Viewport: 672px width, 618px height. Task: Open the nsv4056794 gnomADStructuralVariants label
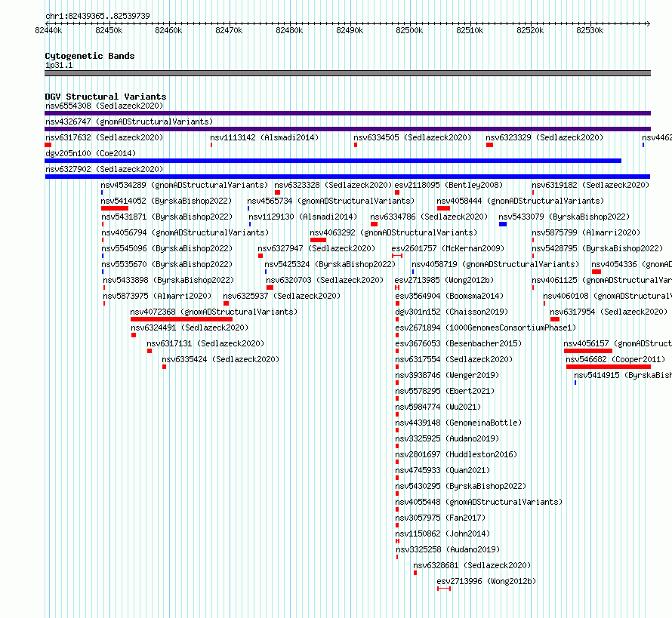pos(185,232)
